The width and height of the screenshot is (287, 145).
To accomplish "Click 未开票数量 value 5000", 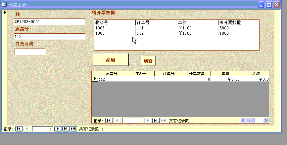I will tap(224, 28).
